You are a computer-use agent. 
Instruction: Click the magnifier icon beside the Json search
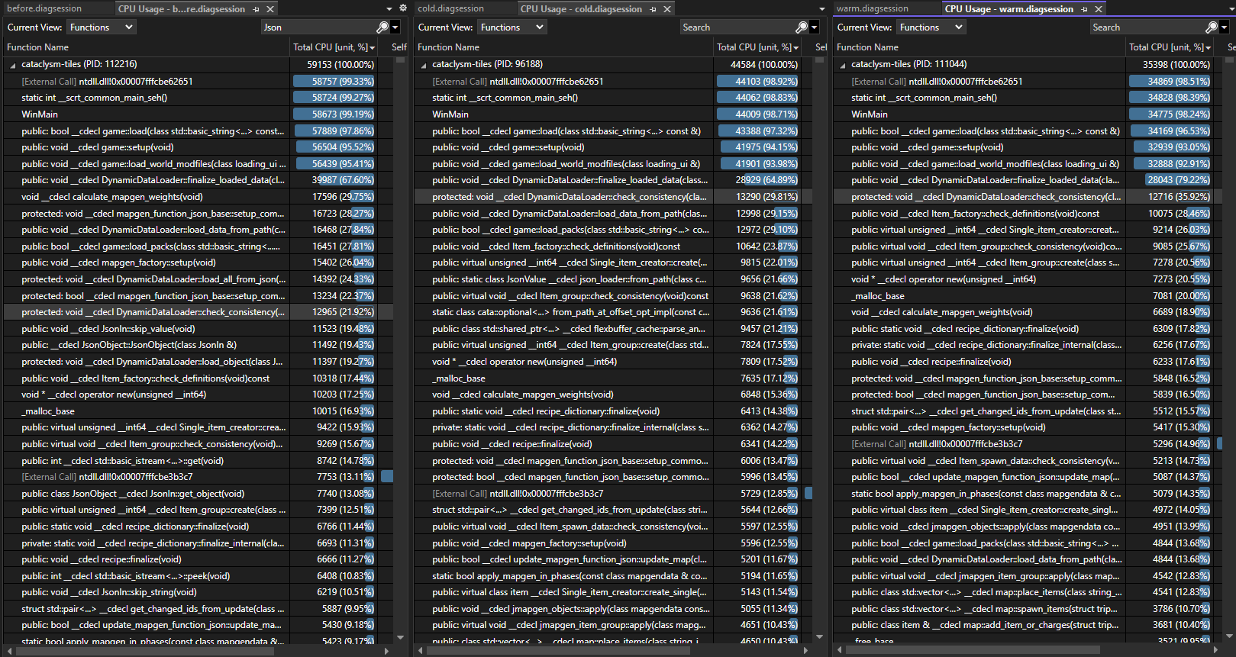tap(382, 27)
